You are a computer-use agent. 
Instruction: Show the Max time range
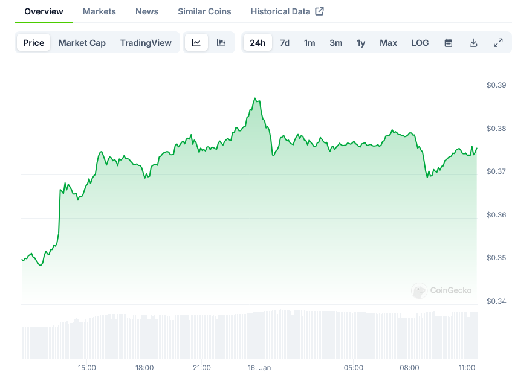tap(388, 43)
